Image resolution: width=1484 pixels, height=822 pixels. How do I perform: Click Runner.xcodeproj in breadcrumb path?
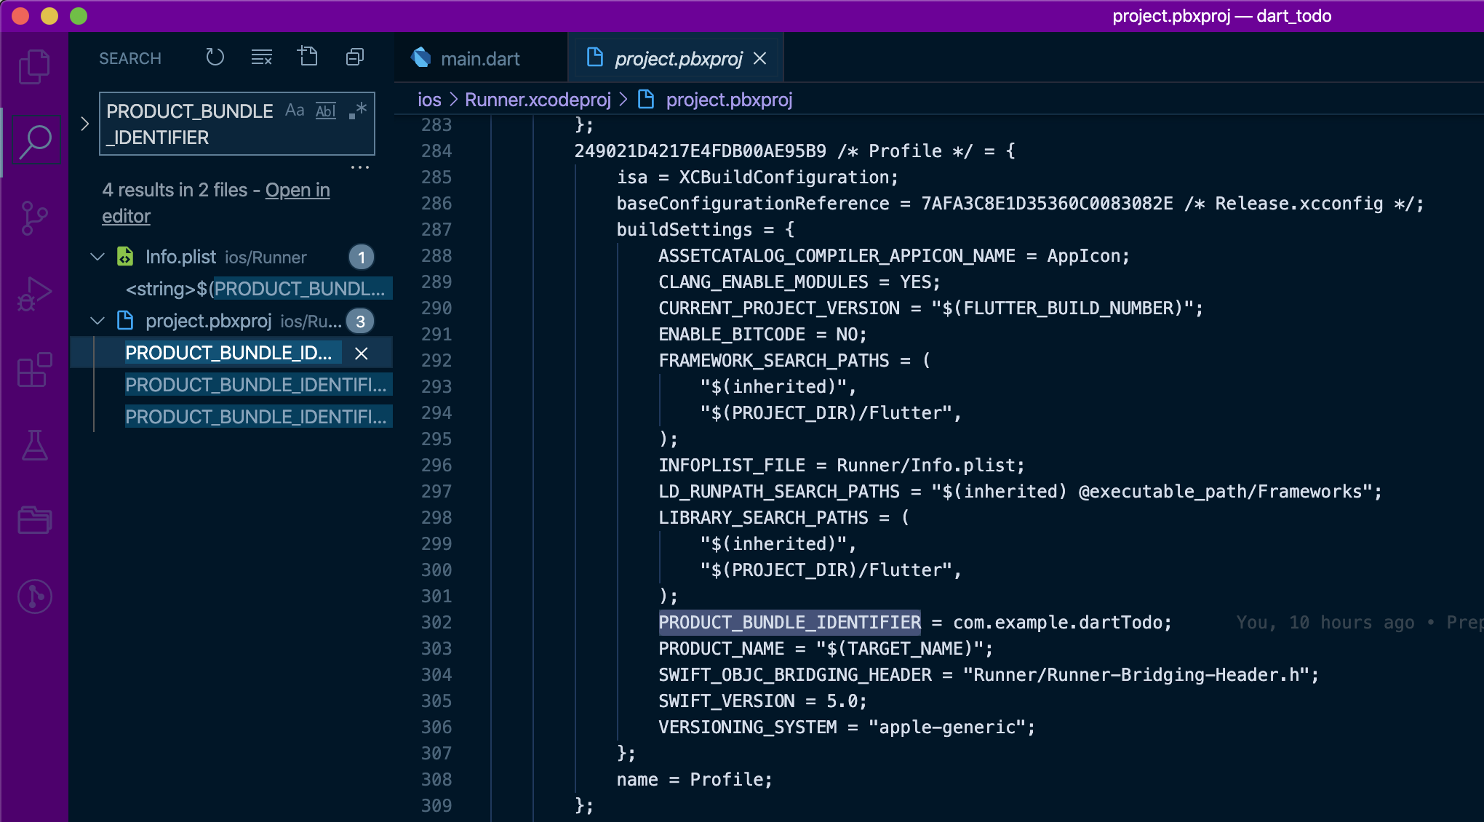(538, 100)
